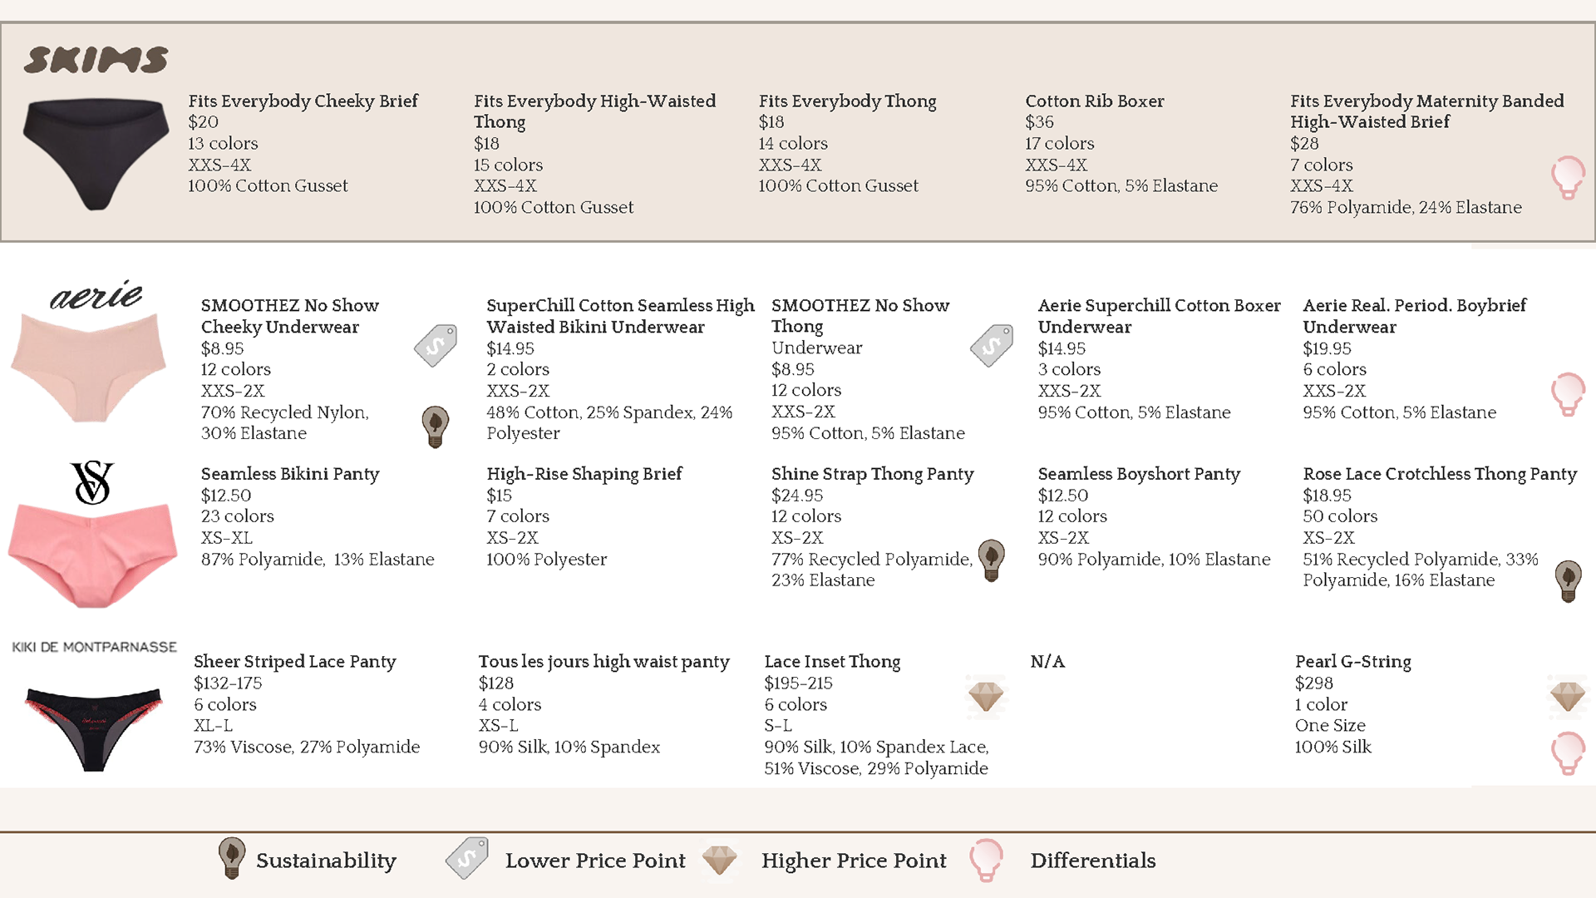Image resolution: width=1596 pixels, height=898 pixels.
Task: Click price tag icon beside SMOOTHEZ Cheeky Underwear
Action: pyautogui.click(x=436, y=346)
